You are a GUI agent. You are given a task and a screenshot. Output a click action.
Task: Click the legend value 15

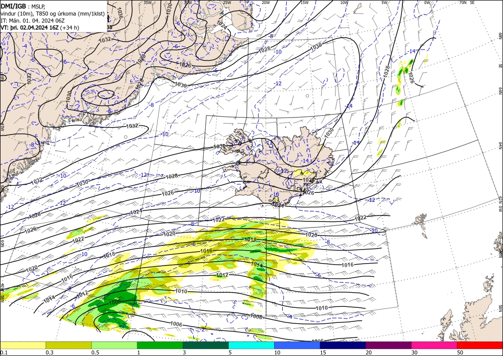click(x=323, y=352)
